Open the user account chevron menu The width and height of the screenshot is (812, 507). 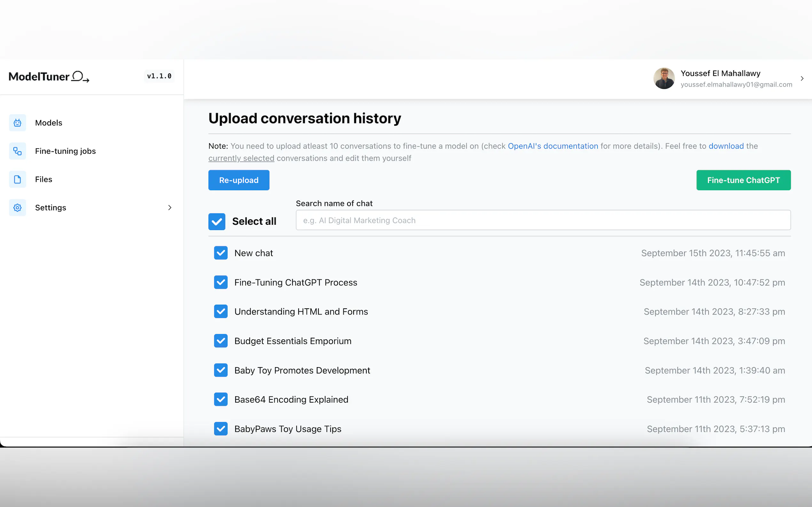coord(802,79)
